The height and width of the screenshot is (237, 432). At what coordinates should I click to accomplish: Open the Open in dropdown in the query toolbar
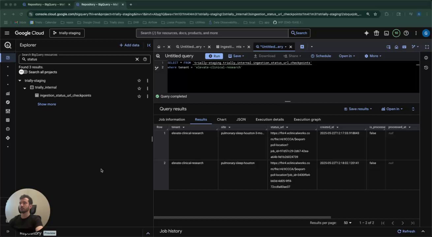point(347,56)
